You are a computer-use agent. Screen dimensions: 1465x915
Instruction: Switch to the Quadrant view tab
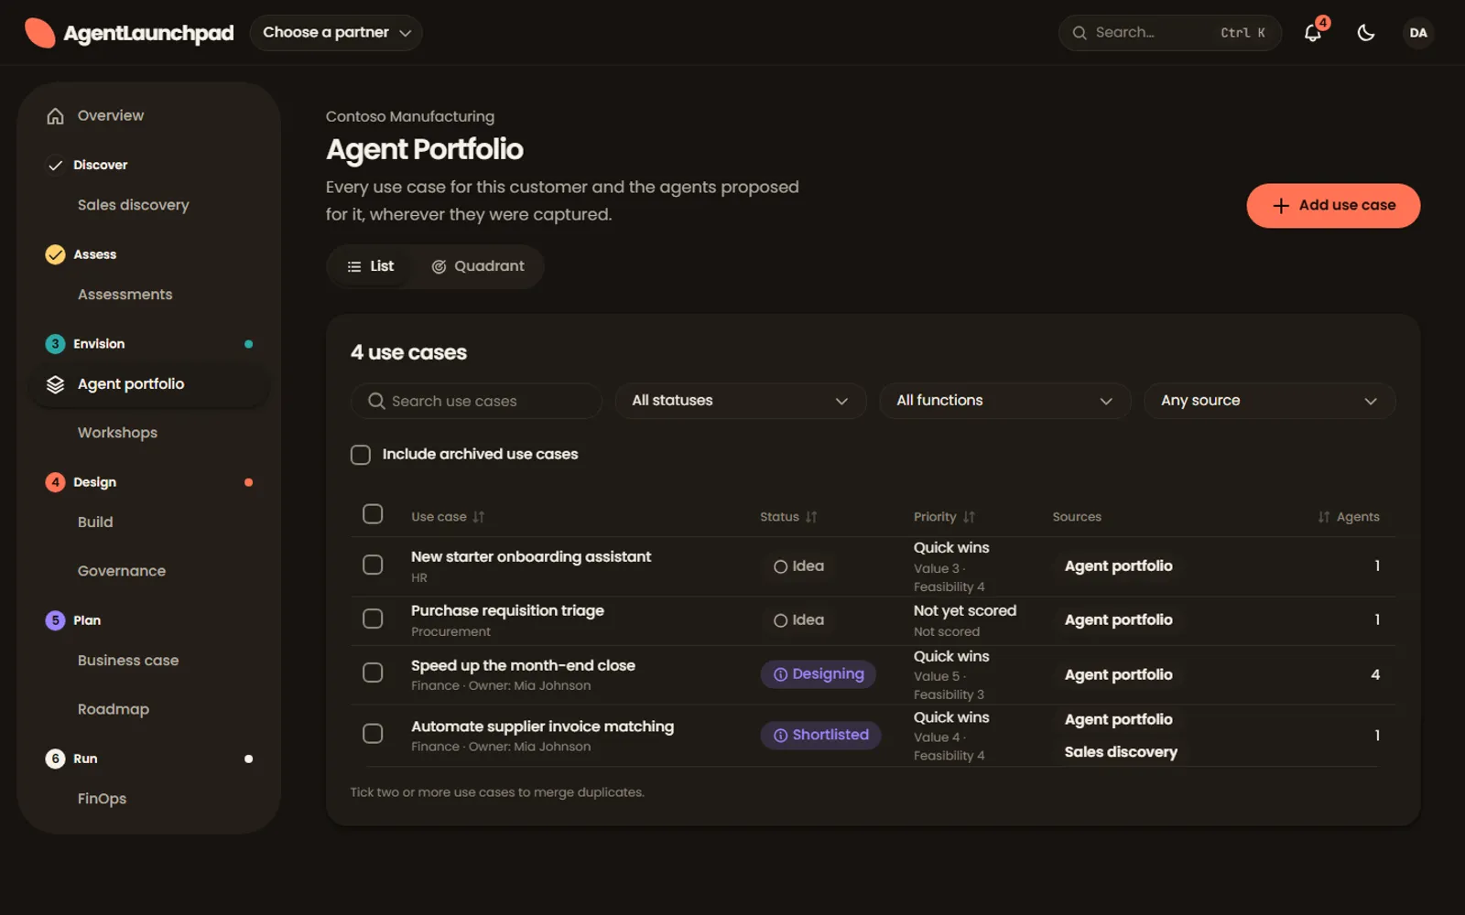click(478, 266)
